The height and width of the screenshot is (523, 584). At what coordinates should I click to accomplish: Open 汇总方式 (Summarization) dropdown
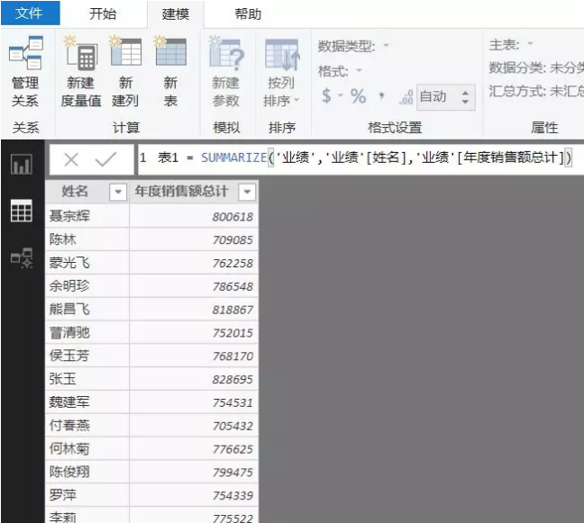536,91
